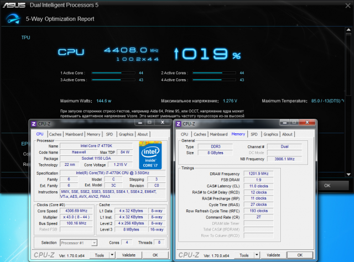Image resolution: width=354 pixels, height=262 pixels.
Task: Click the Channel # field Dual
Action: click(x=284, y=146)
